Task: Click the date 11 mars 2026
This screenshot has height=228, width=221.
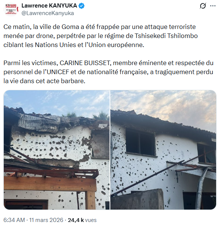Action: (46, 220)
